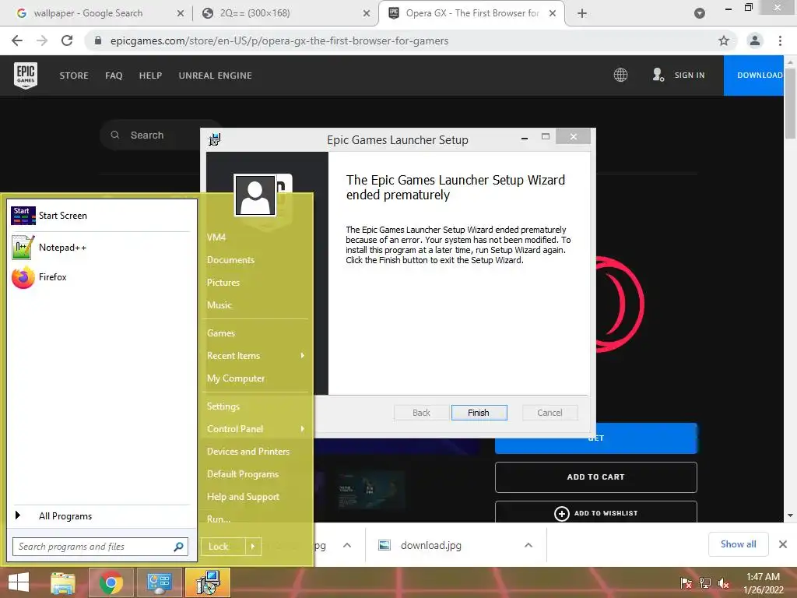
Task: Open Devices and Printers
Action: pos(248,452)
